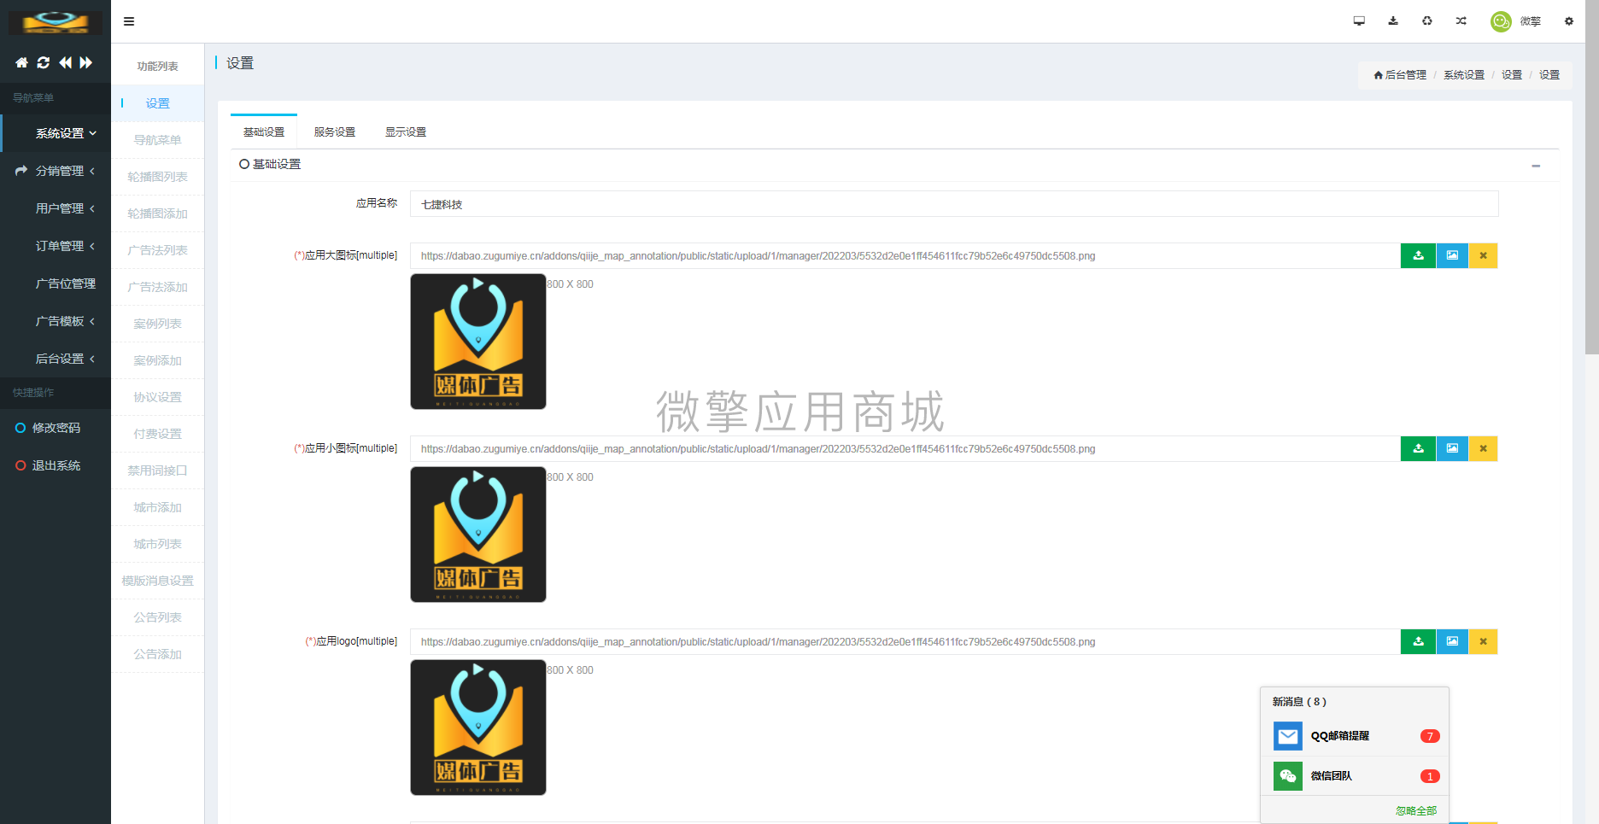The width and height of the screenshot is (1599, 824).
Task: Open 付费设置 in function list
Action: [158, 434]
